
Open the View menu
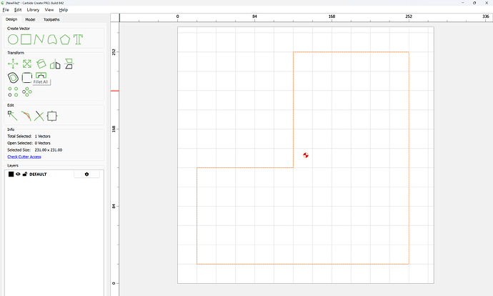pyautogui.click(x=49, y=10)
